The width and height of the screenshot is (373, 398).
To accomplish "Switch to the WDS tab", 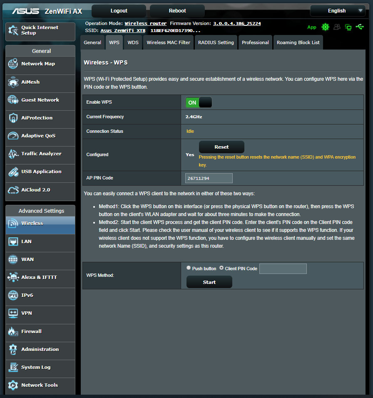I will (x=133, y=42).
